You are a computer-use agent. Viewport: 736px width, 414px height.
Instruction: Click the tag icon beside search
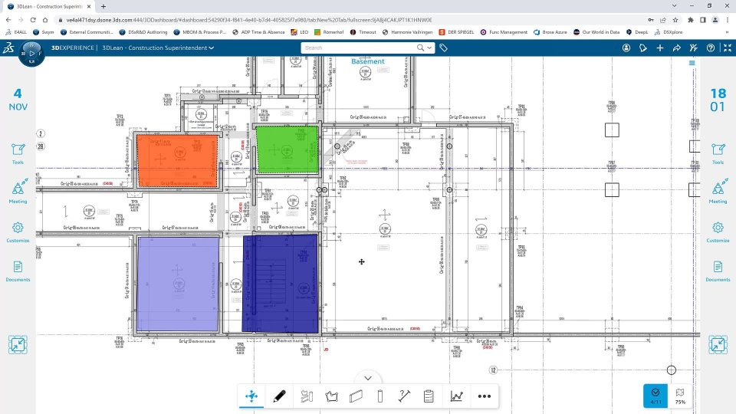[x=443, y=48]
